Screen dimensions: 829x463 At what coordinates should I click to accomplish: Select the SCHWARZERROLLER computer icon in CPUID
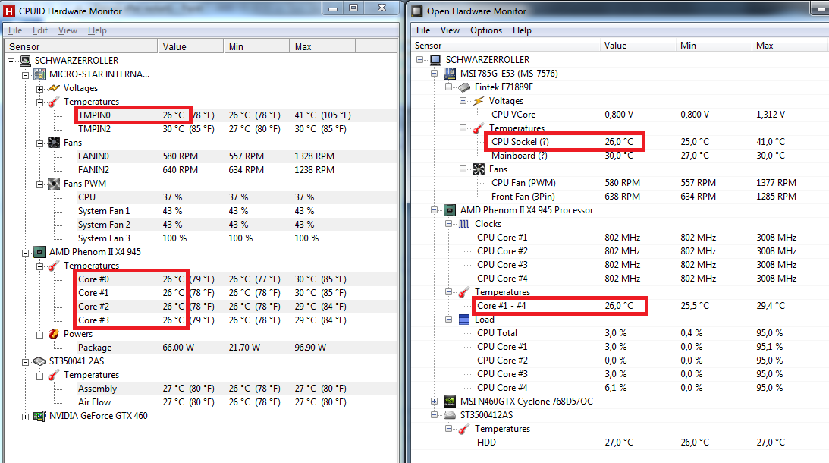click(x=25, y=61)
